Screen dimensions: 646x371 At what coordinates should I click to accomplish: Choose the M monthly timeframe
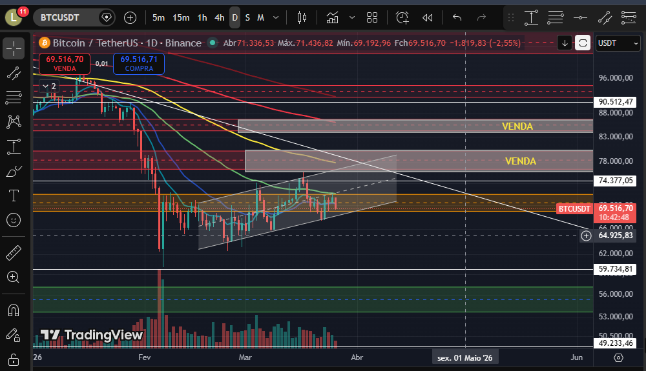[260, 17]
